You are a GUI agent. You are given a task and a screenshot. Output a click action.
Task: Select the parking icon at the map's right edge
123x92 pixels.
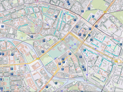(121, 44)
